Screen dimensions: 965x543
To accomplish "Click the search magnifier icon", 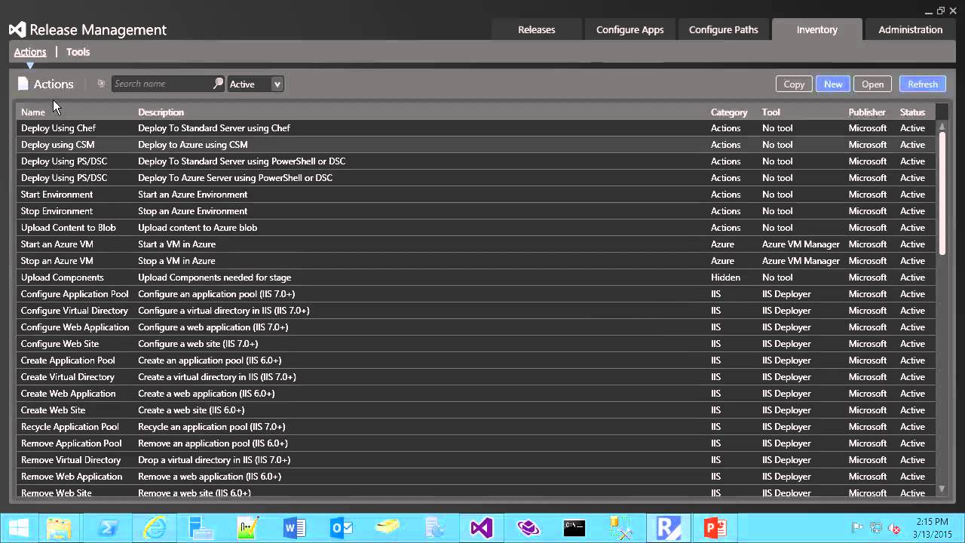I will pyautogui.click(x=218, y=84).
